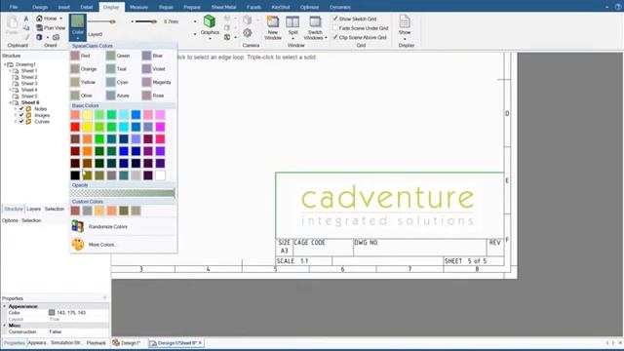Image resolution: width=624 pixels, height=351 pixels.
Task: Uncheck the Curves visibility checkbox
Action: tap(21, 121)
